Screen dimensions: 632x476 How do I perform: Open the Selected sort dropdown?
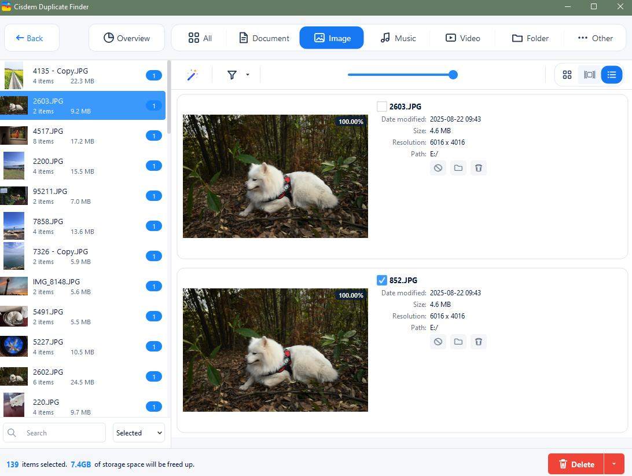tap(139, 433)
